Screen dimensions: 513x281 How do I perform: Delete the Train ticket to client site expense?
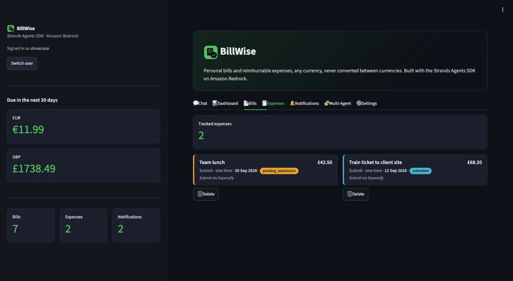(355, 194)
